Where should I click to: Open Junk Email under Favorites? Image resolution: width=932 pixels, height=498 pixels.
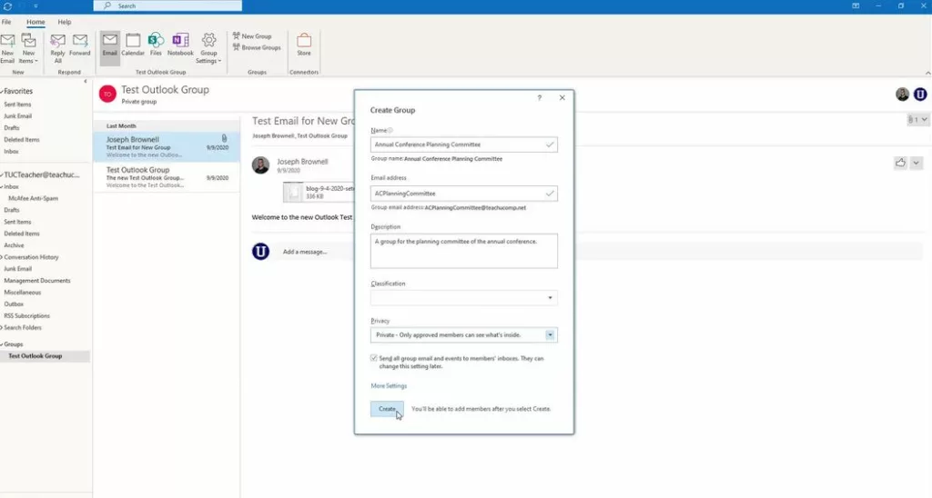point(18,116)
